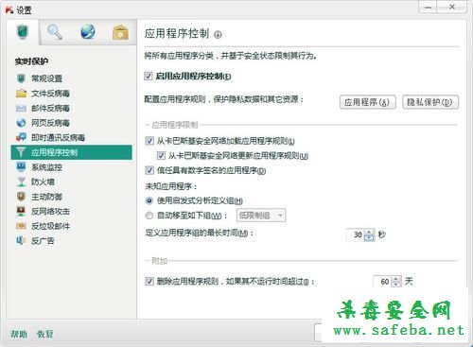
Task: Toggle 从卡巴斯基安全网络加载应用程序规则 checkbox
Action: pyautogui.click(x=149, y=141)
